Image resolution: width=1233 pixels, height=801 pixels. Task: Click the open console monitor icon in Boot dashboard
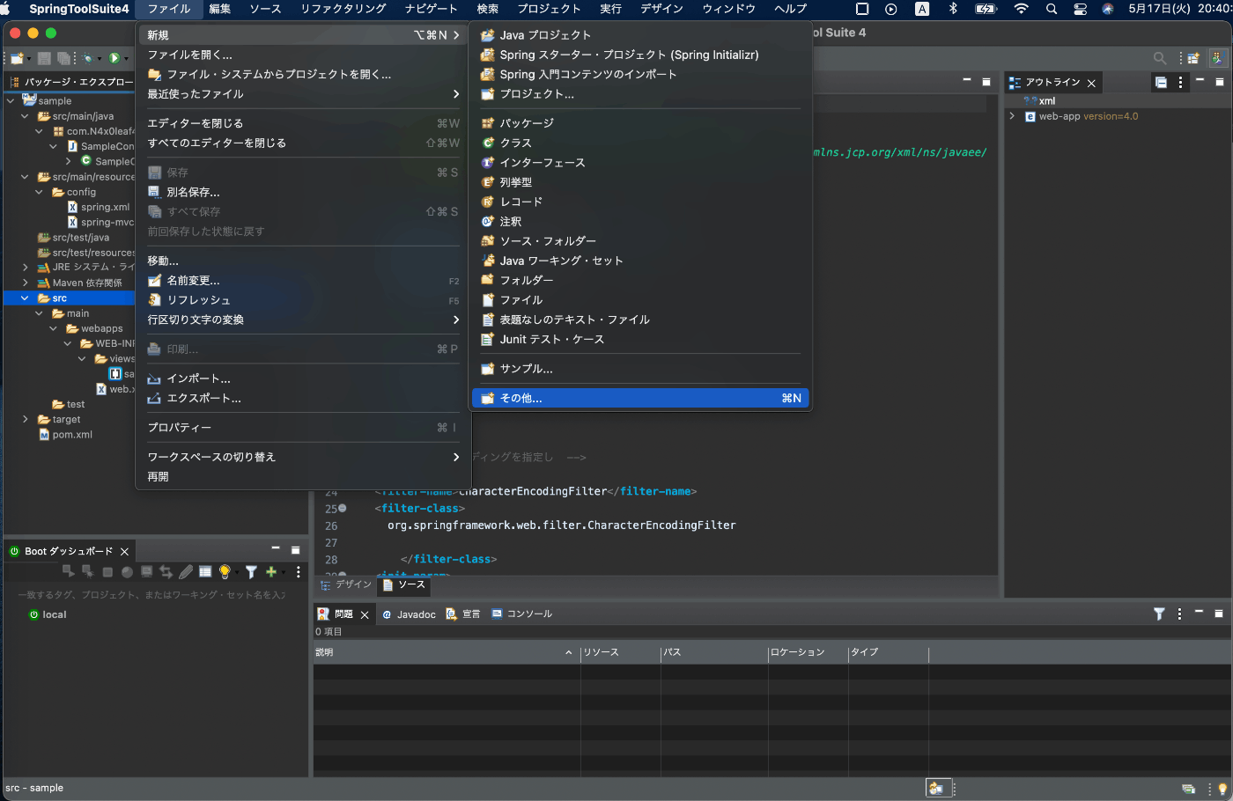tap(147, 571)
